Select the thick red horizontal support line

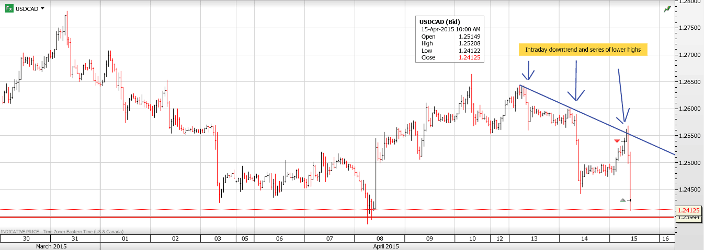tap(314, 217)
